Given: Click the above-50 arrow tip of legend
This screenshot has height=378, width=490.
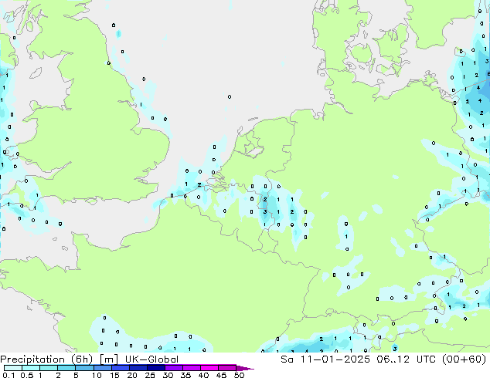Looking at the screenshot, I should pyautogui.click(x=245, y=368).
